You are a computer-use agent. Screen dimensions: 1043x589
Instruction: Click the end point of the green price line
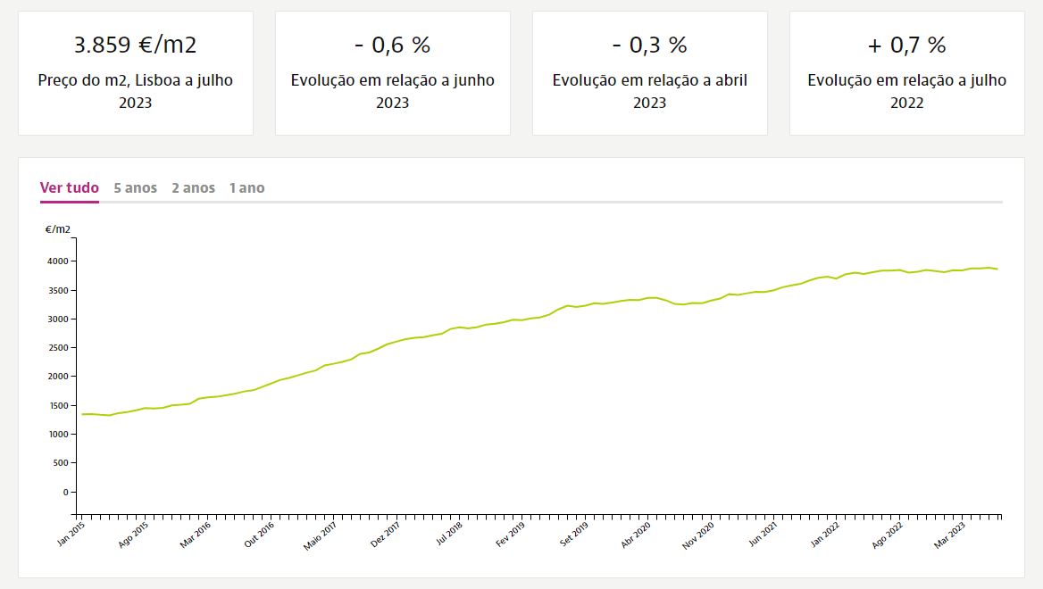click(997, 270)
